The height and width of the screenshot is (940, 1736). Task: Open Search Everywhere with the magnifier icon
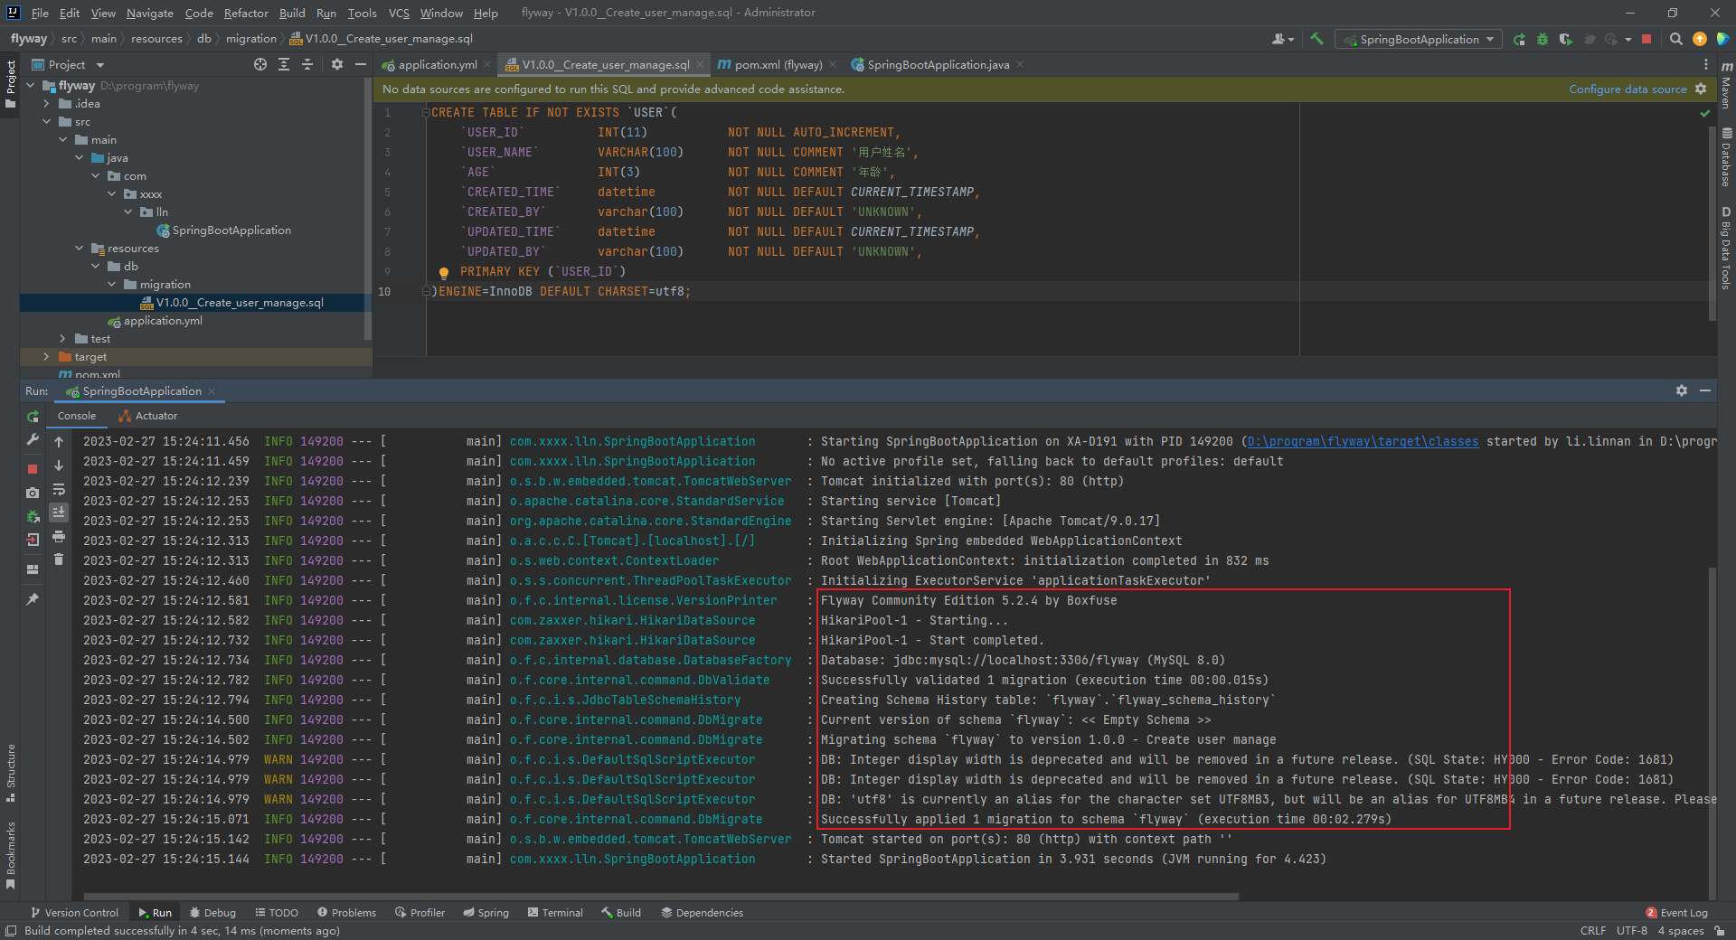pyautogui.click(x=1675, y=39)
